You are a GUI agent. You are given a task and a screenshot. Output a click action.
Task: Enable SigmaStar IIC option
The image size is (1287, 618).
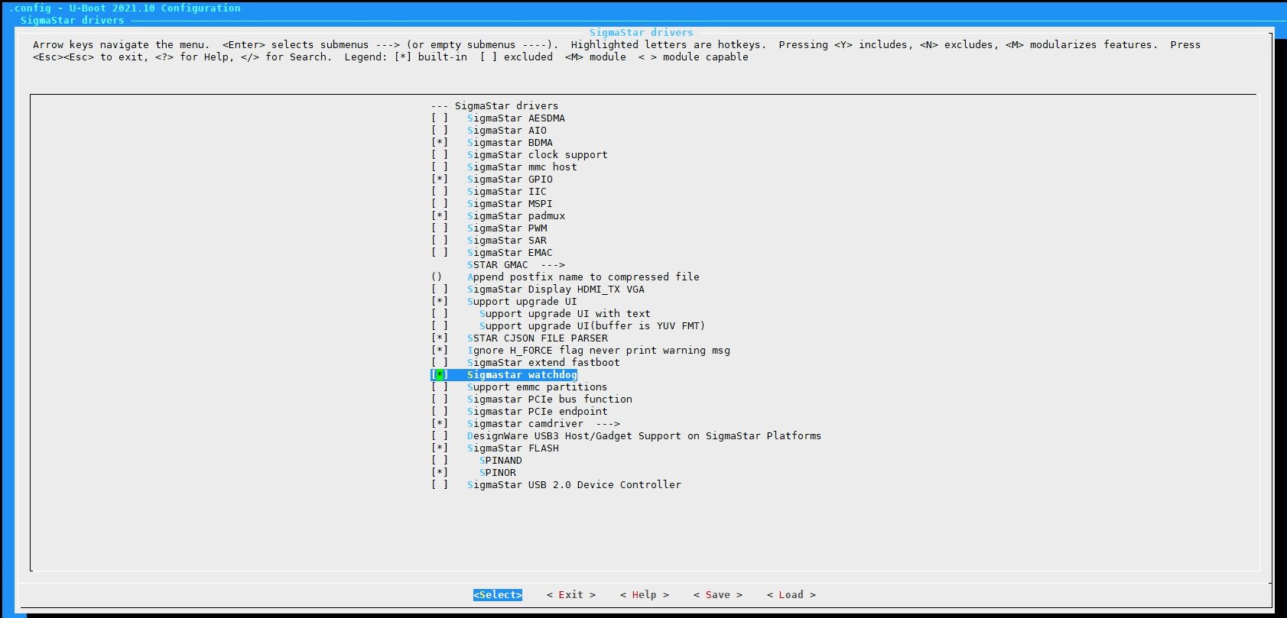(x=489, y=192)
